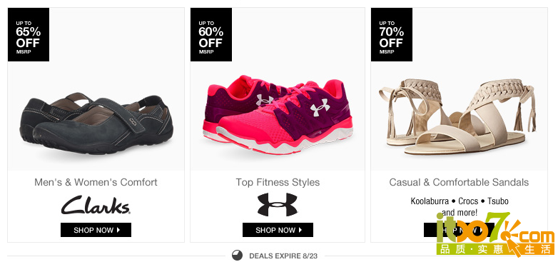This screenshot has width=558, height=262.
Task: Click Shop Now button under sandals
Action: point(459,230)
